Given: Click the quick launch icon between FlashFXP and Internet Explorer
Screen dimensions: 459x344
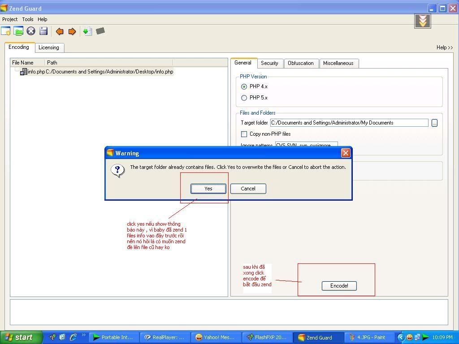Looking at the screenshot, I should coord(62,337).
